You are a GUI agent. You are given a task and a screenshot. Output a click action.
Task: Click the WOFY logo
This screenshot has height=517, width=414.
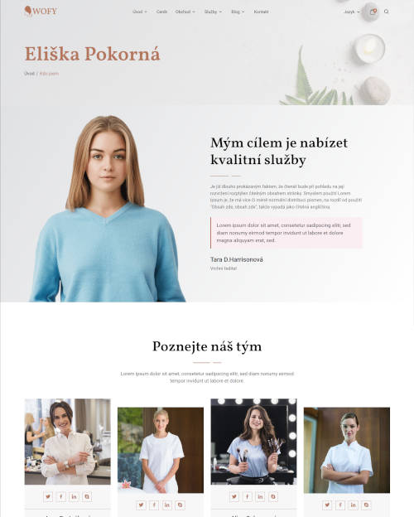(x=41, y=11)
